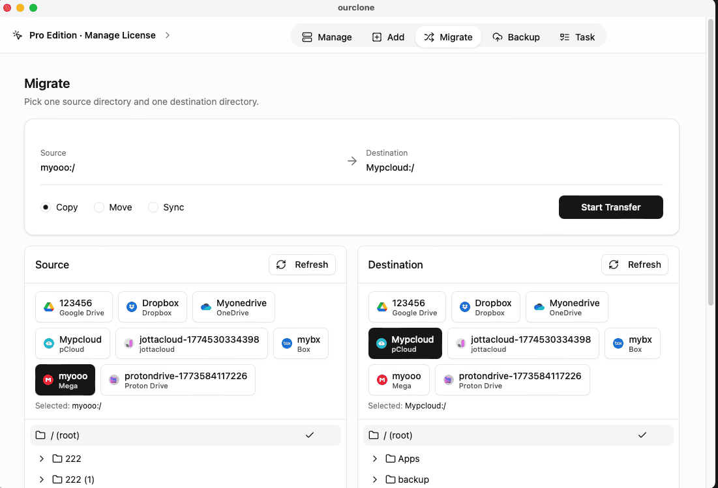The height and width of the screenshot is (488, 718).
Task: Pick the Mypcloud pCloud destination account
Action: point(404,343)
